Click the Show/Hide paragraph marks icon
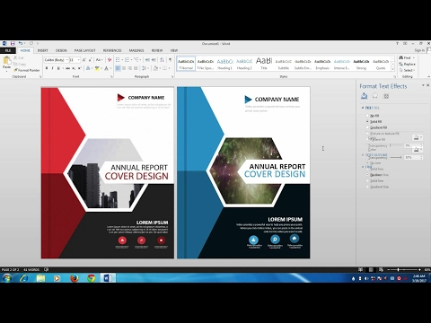The image size is (431, 323). click(170, 60)
